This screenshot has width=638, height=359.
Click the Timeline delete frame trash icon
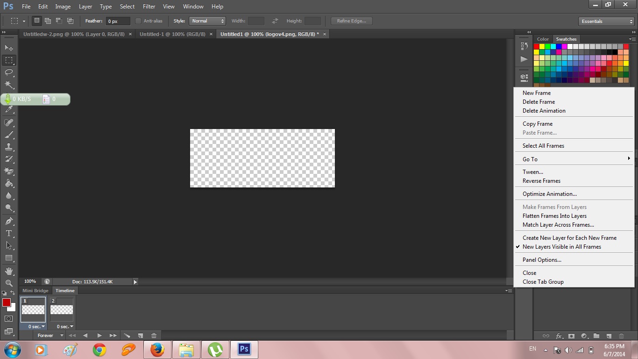(x=154, y=336)
